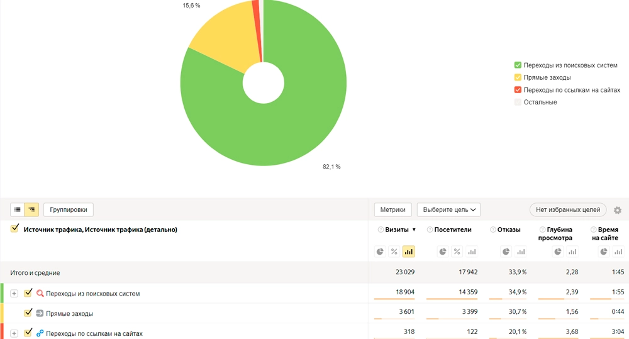629x339 pixels.
Task: Switch to tree list view icon
Action: click(31, 209)
